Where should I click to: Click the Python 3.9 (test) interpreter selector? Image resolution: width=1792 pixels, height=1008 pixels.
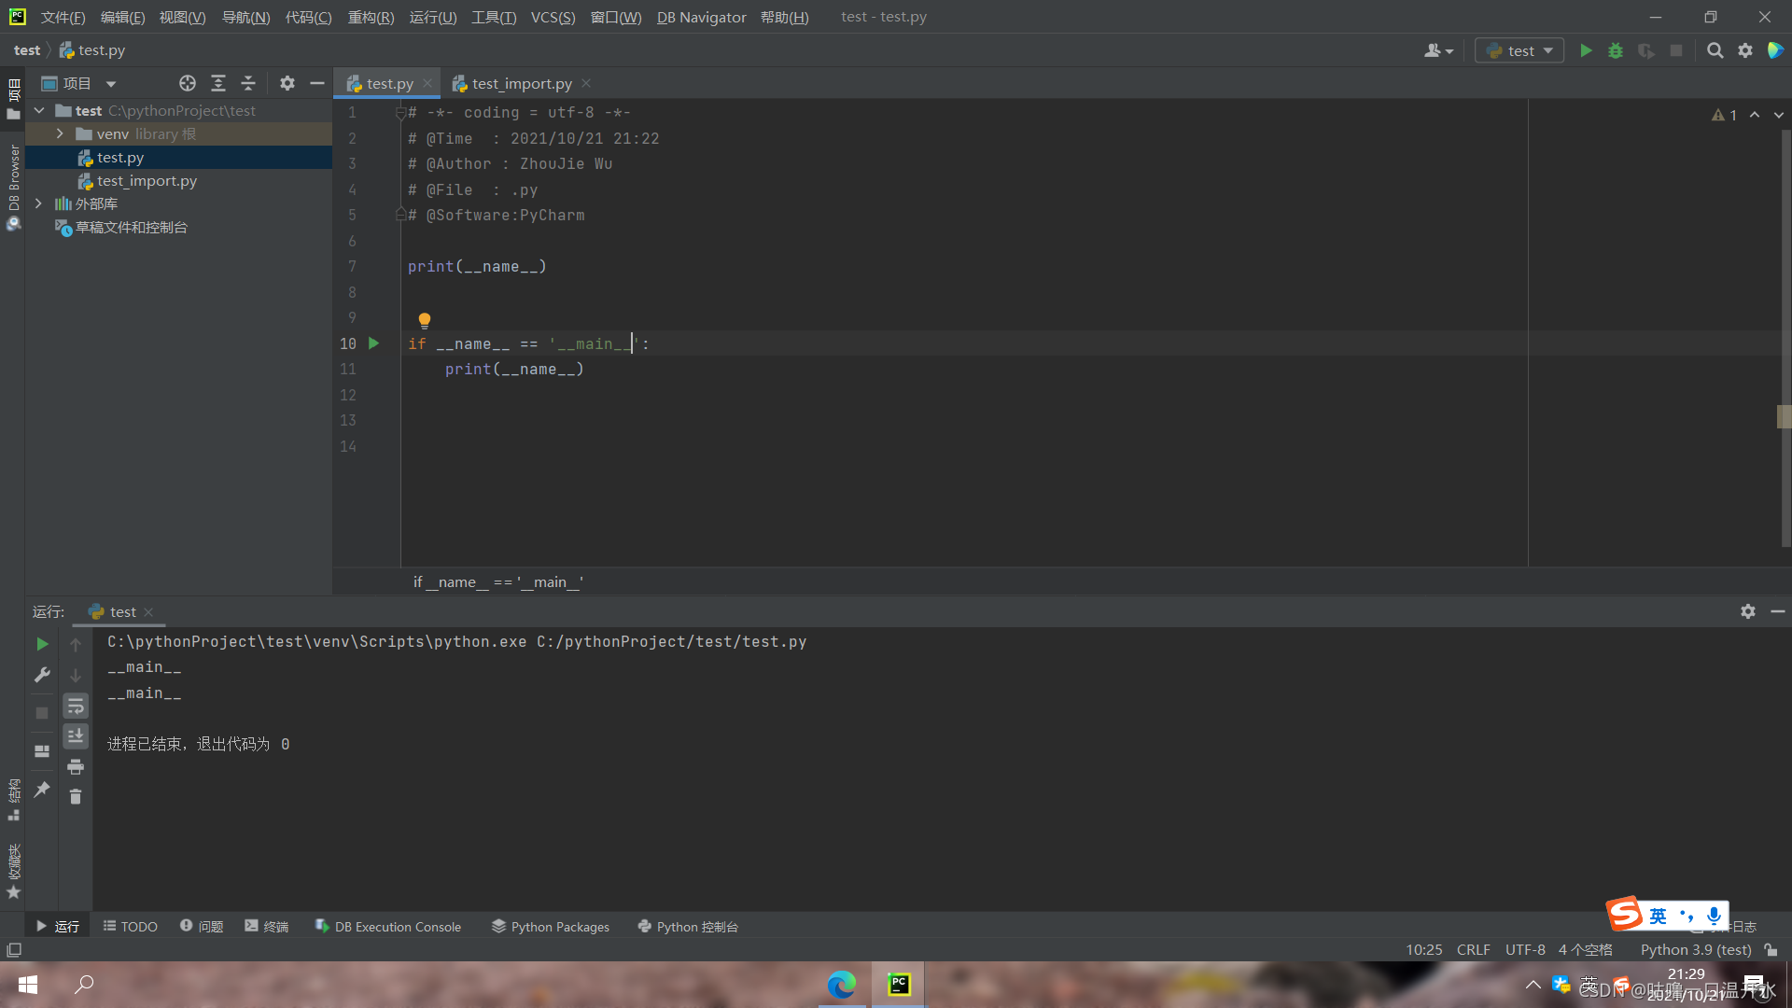(1696, 949)
